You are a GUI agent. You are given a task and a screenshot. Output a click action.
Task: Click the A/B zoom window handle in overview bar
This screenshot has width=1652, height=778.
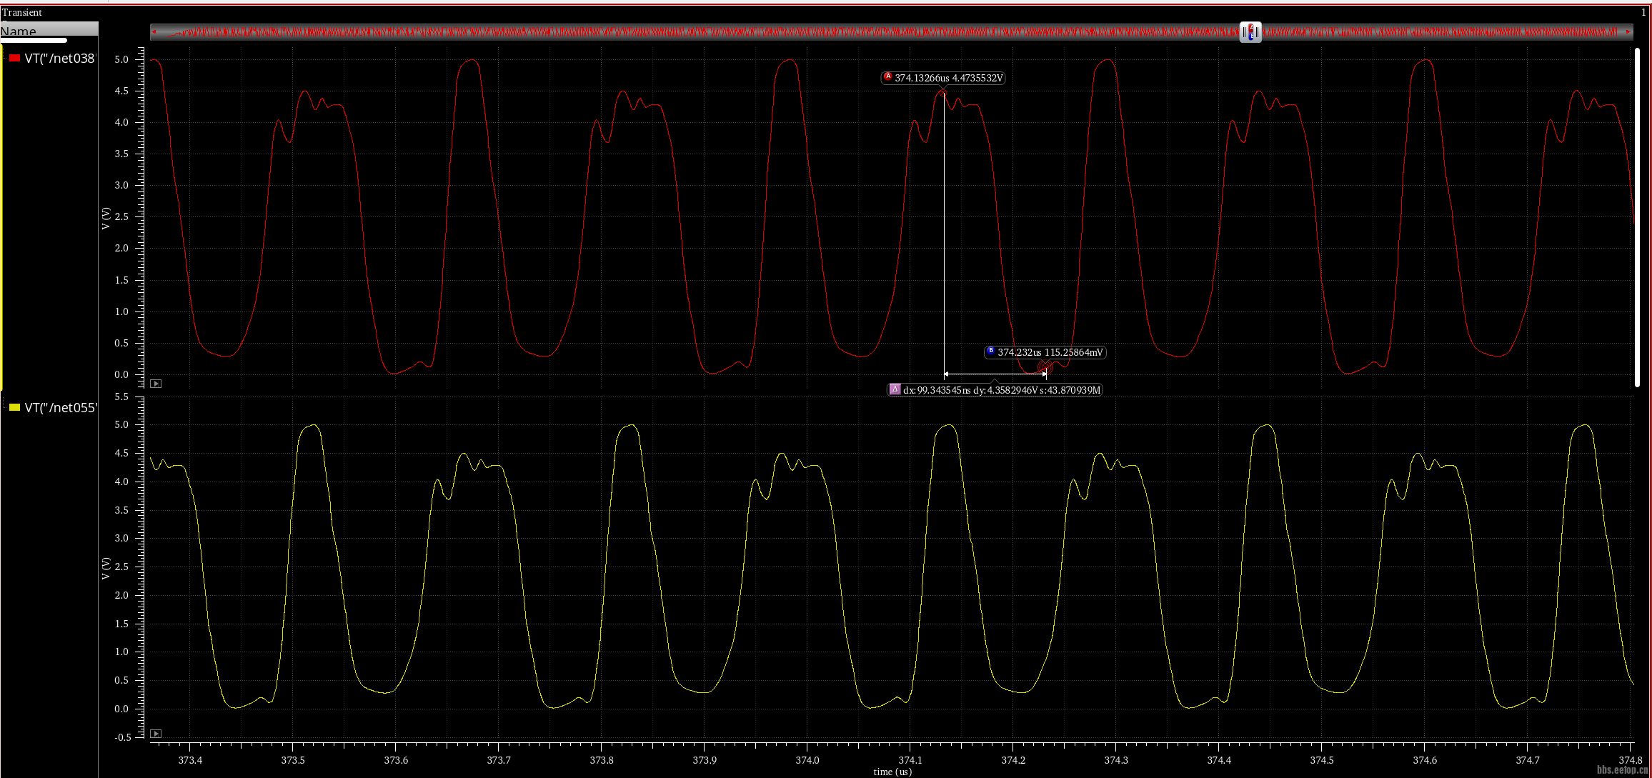pyautogui.click(x=1250, y=32)
